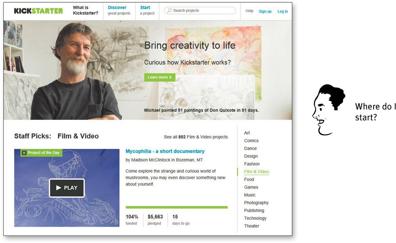Focus the Search projects field
Screen dimensions: 396x243
click(200, 11)
